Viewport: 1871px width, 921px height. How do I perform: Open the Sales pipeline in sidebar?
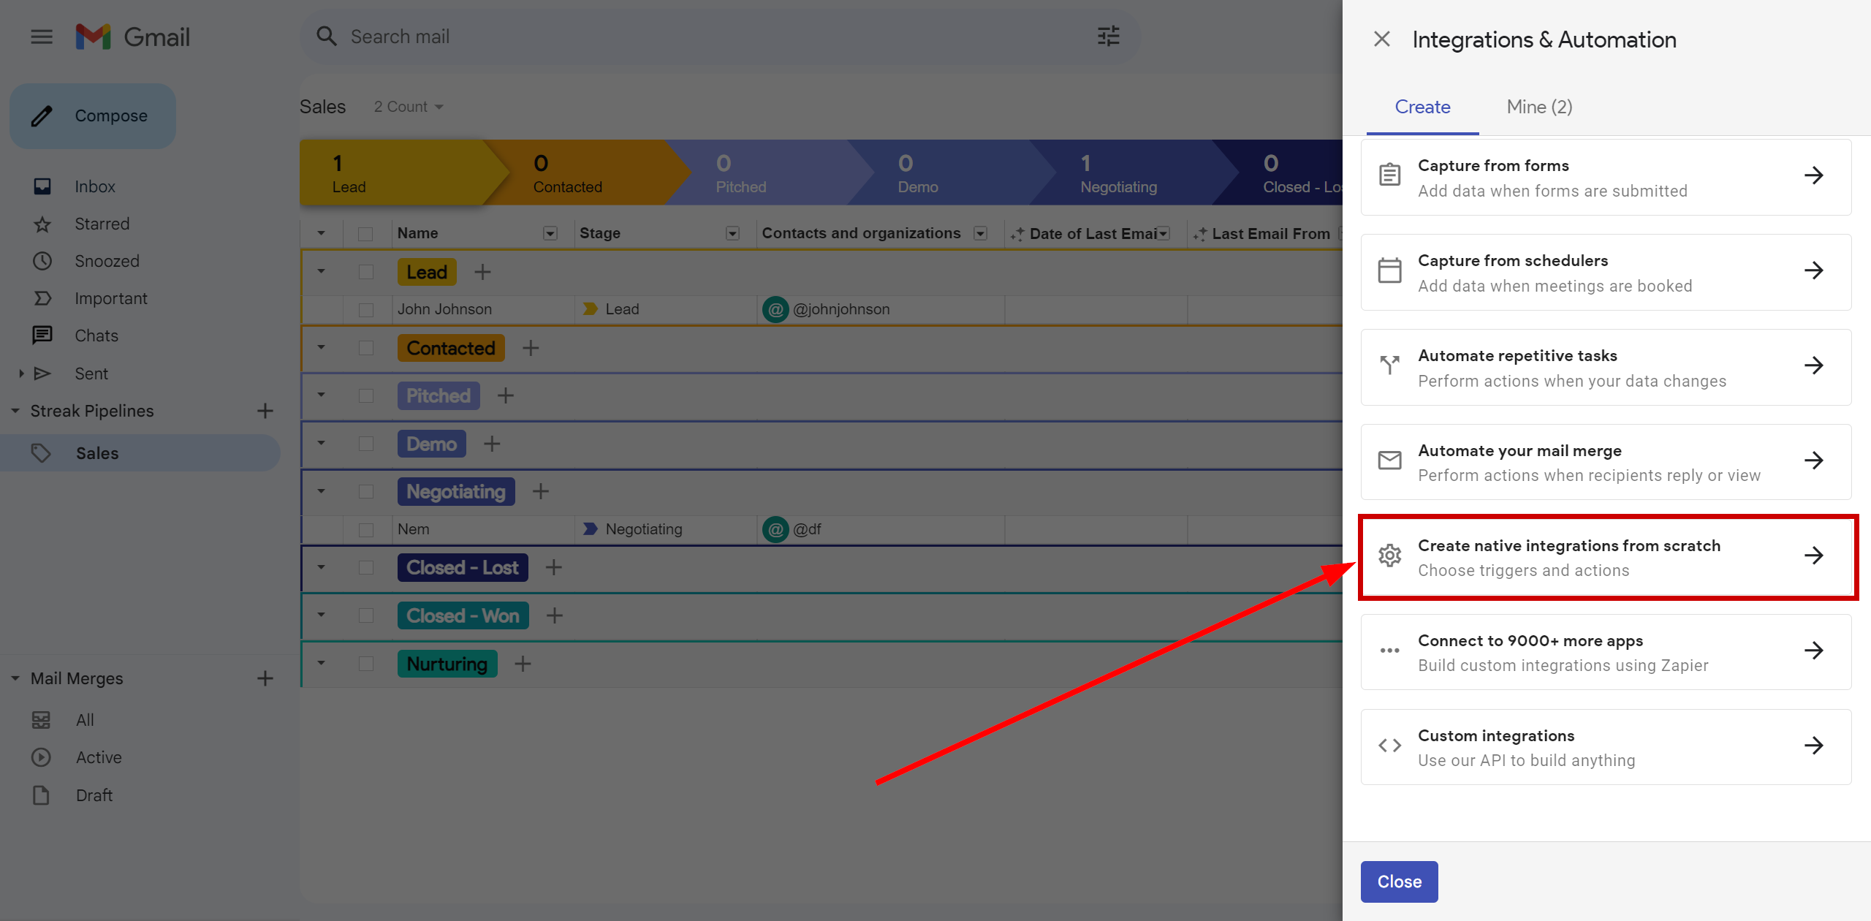[140, 453]
